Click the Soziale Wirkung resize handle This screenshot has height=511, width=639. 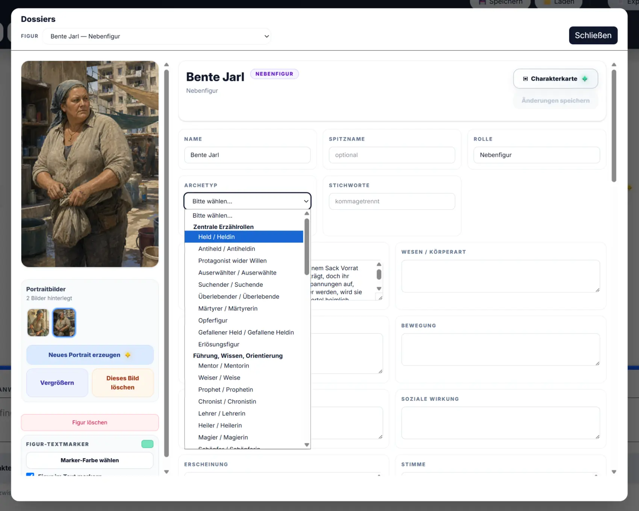(597, 436)
